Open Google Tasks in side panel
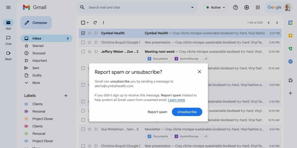 tap(290, 62)
